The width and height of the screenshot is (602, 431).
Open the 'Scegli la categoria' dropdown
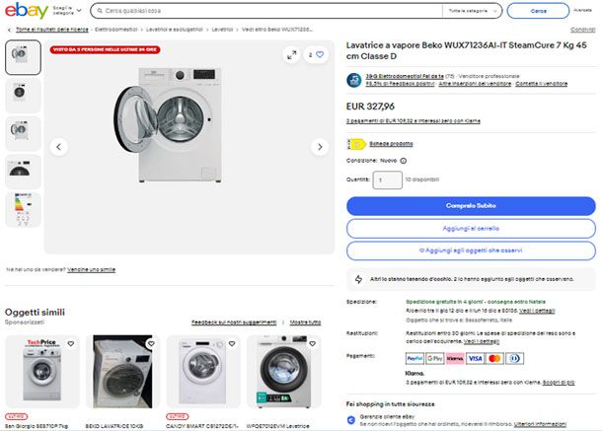[67, 11]
